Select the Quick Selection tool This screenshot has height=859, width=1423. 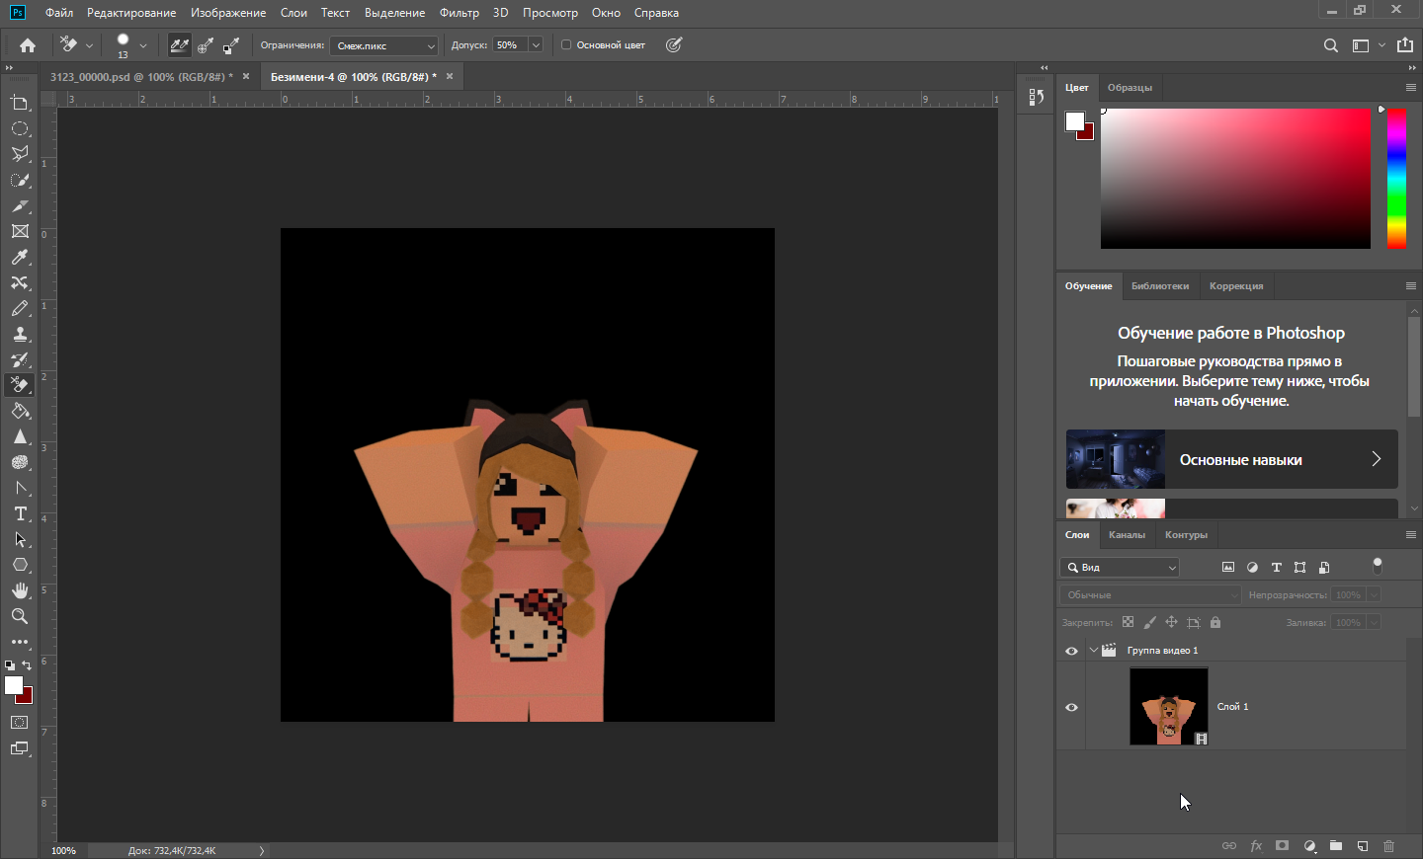(x=20, y=181)
